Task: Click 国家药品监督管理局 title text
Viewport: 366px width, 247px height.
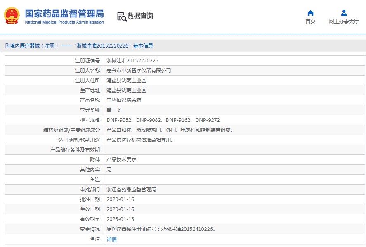Action: point(64,14)
